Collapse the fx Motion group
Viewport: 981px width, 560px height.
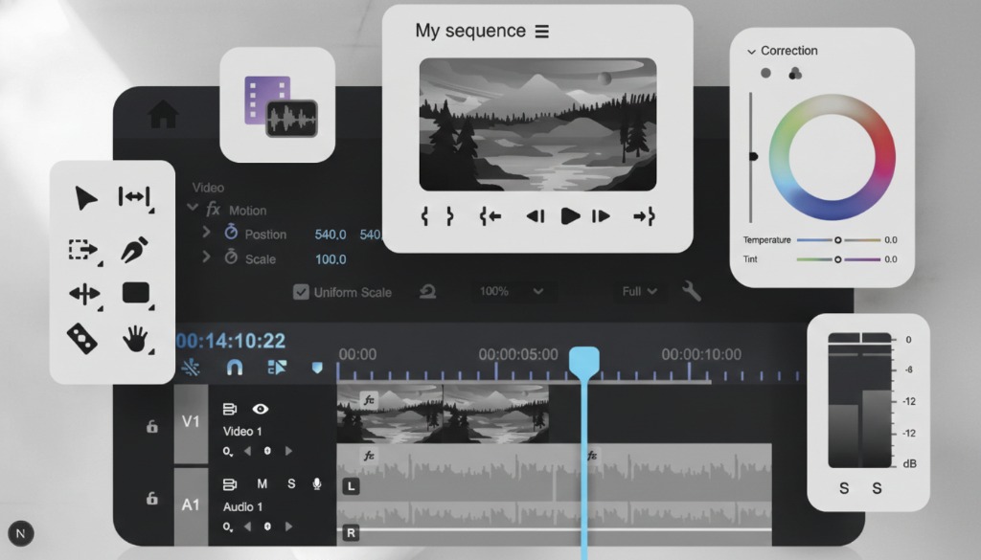pyautogui.click(x=193, y=208)
